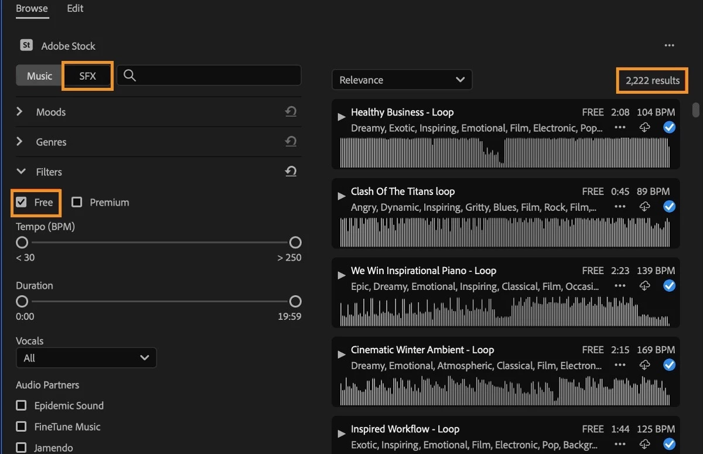Click the Healthy Business waveform preview
The width and height of the screenshot is (703, 454).
(505, 152)
